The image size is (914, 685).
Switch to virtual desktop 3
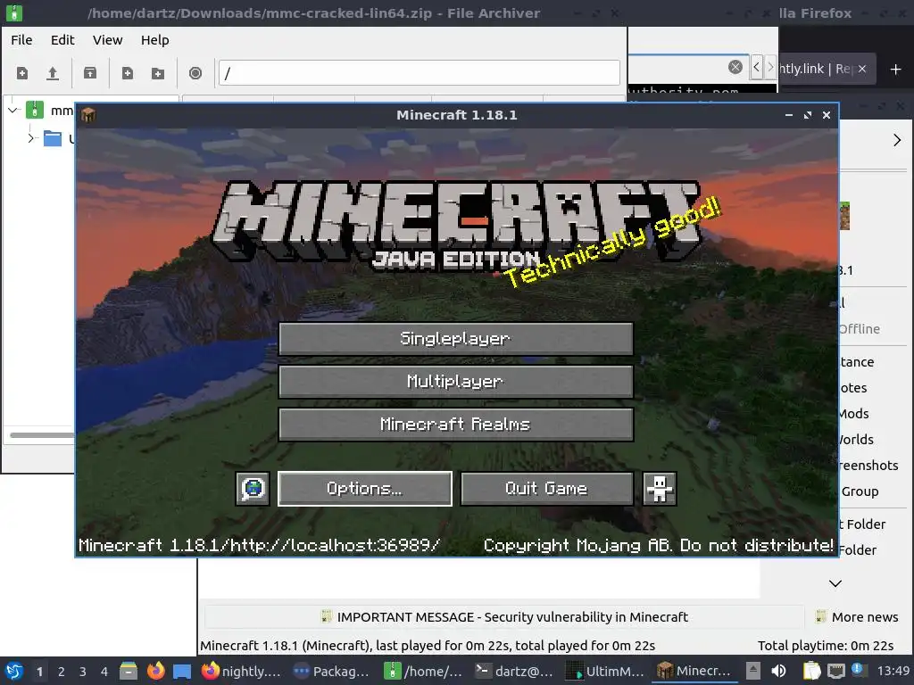tap(83, 672)
